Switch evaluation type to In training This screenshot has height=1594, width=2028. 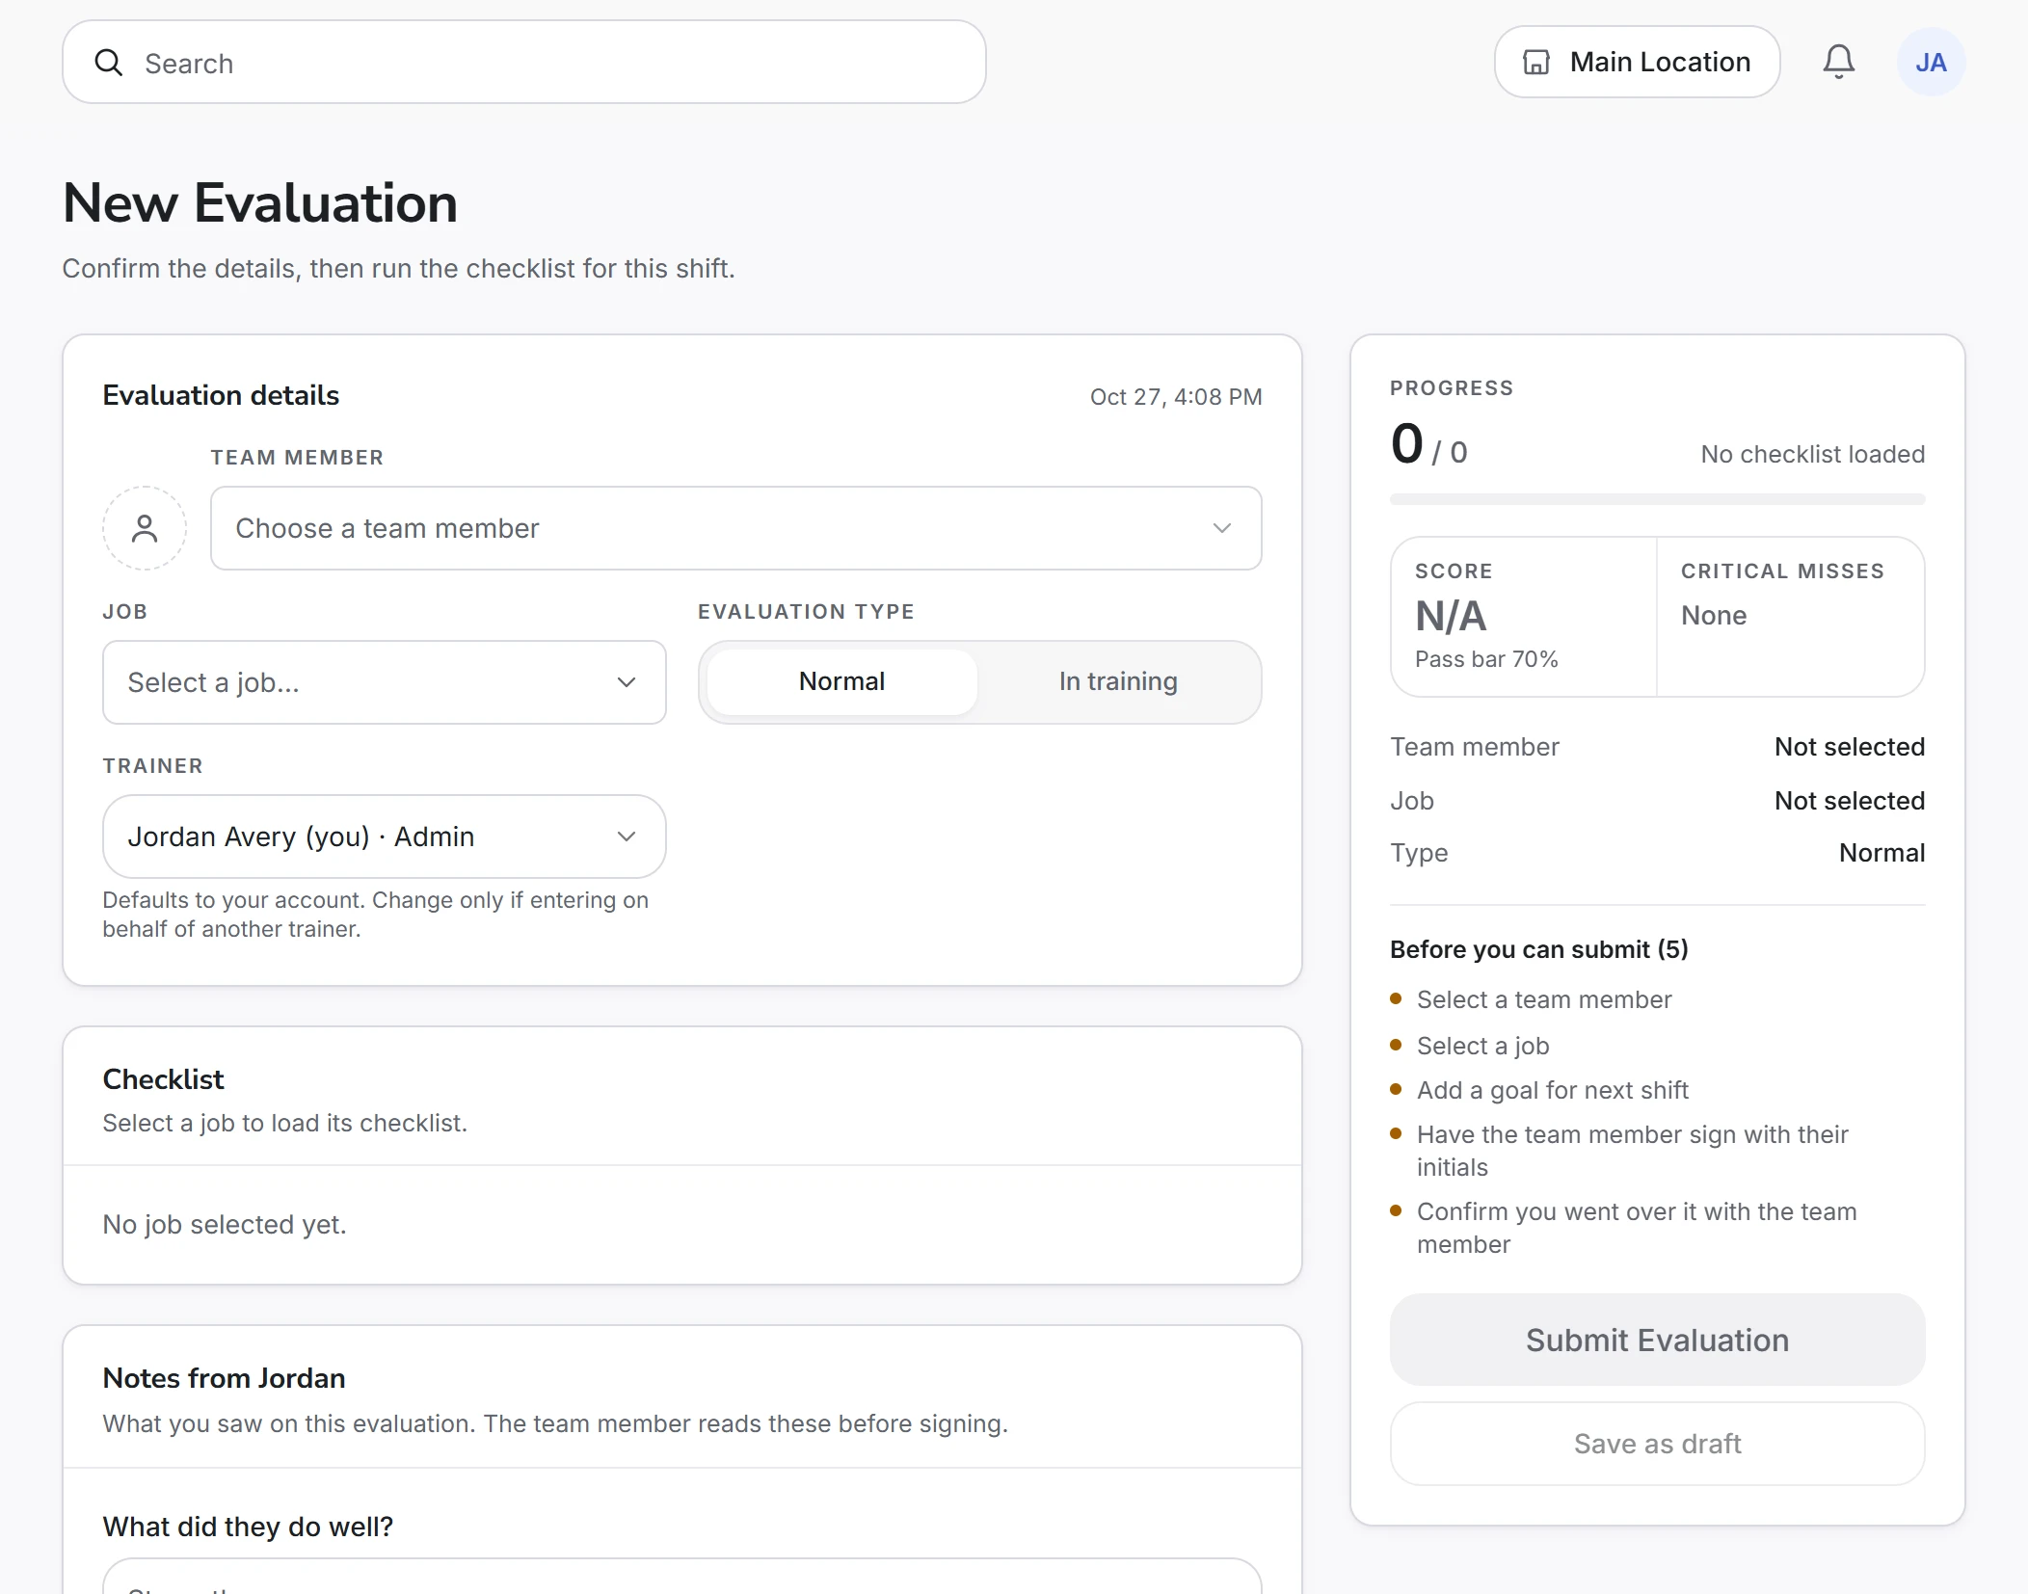pos(1118,682)
